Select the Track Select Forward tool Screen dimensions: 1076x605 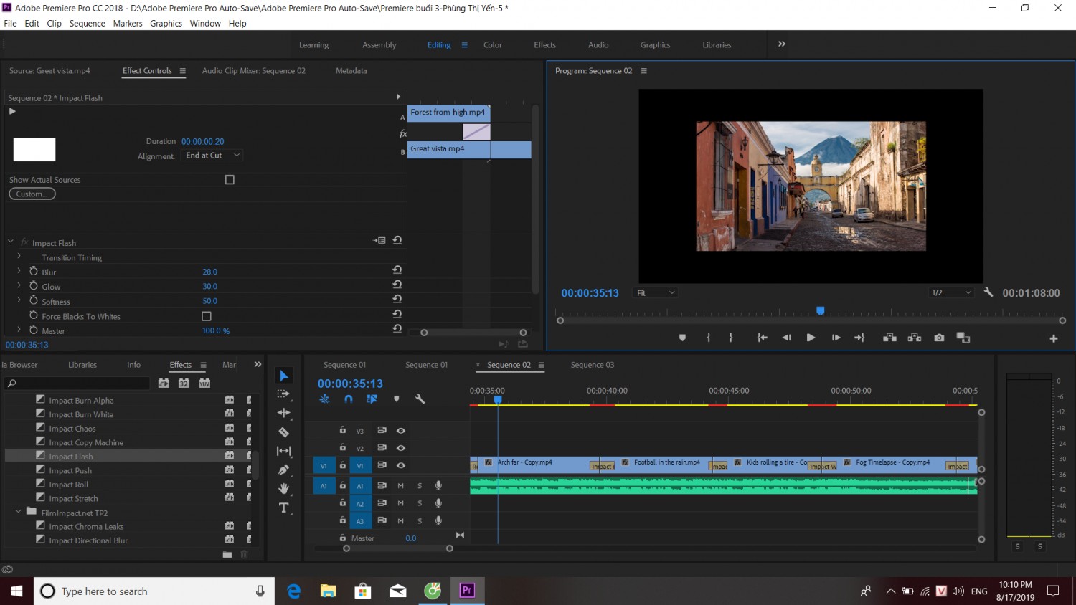pyautogui.click(x=284, y=394)
